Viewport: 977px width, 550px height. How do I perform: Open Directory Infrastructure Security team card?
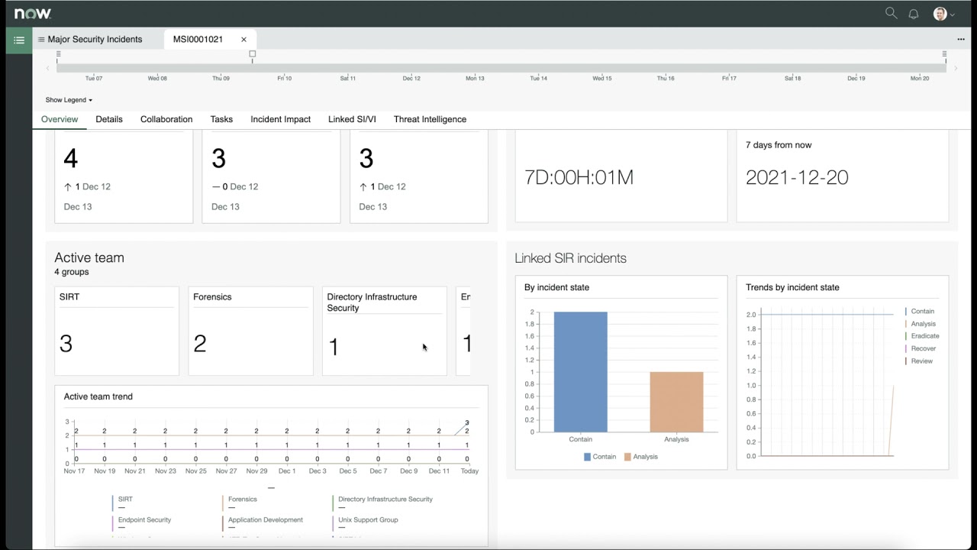[x=385, y=331]
